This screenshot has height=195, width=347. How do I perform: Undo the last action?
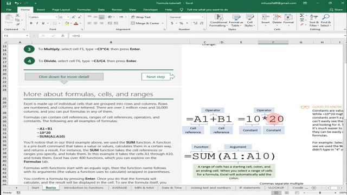click(x=16, y=3)
